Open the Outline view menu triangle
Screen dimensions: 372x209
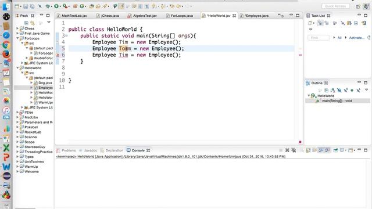coord(367,89)
